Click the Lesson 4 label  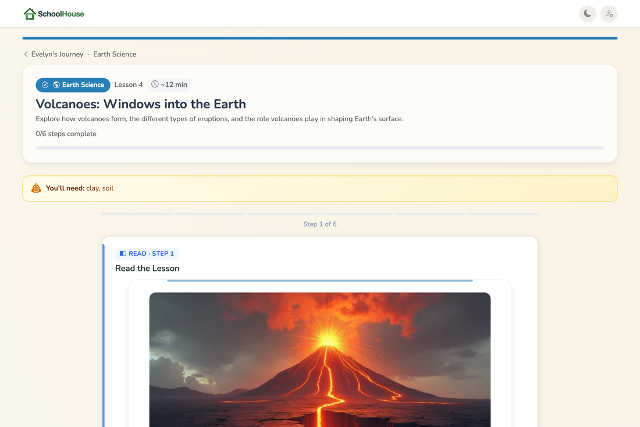[x=129, y=84]
